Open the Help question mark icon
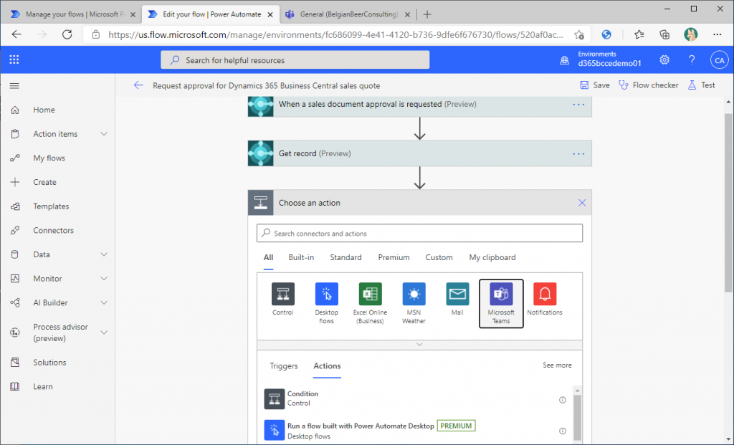Screen dimensions: 734x445 tap(692, 60)
